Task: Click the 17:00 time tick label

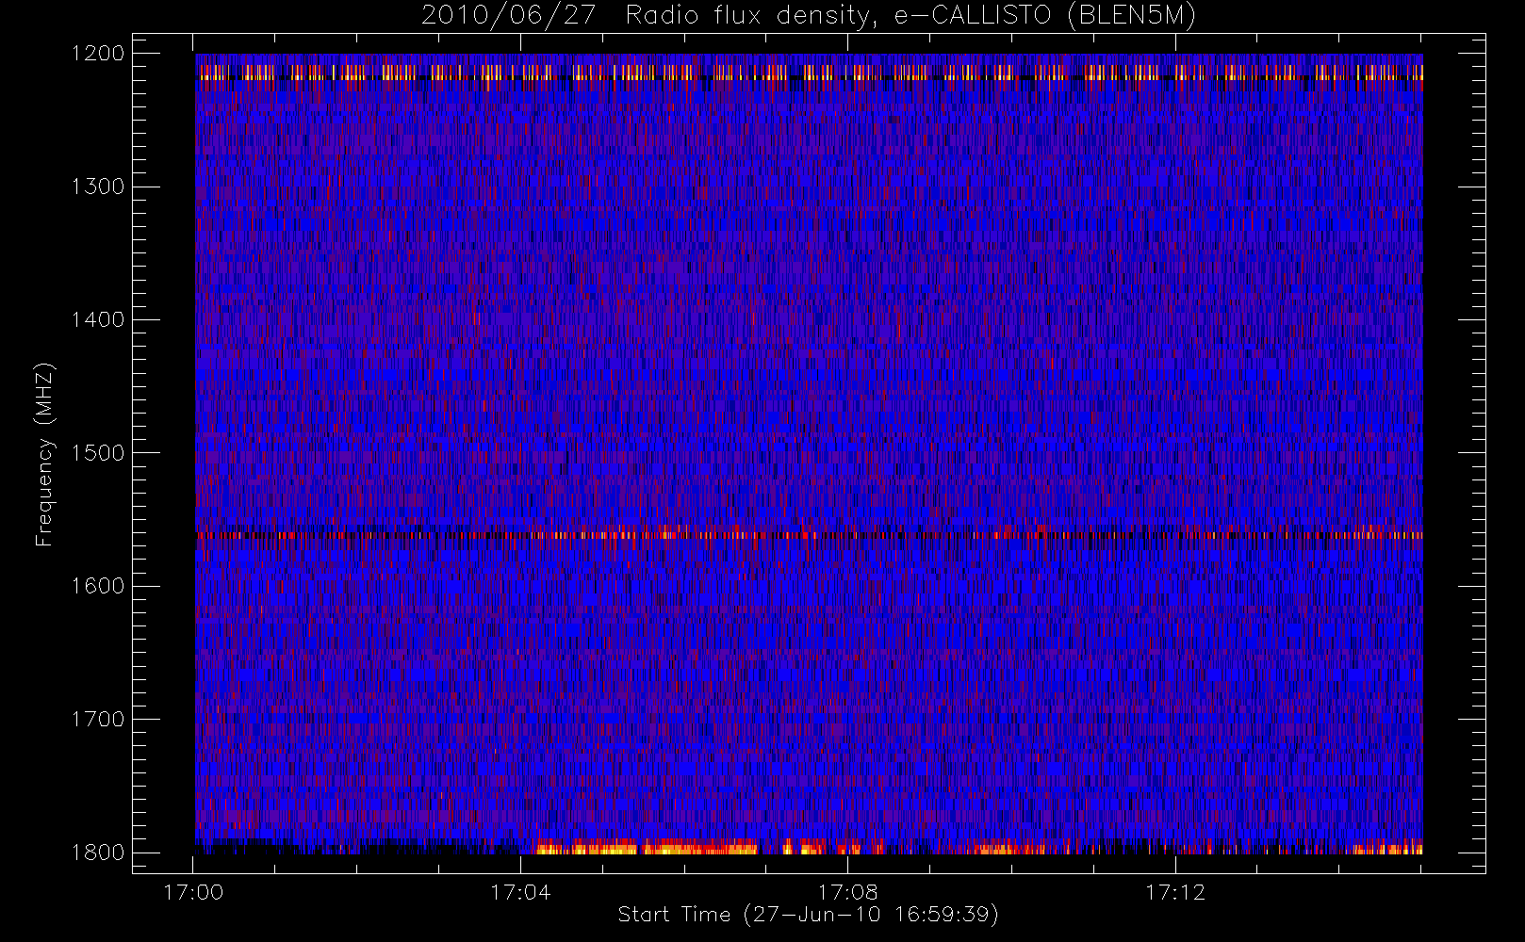Action: click(x=193, y=892)
